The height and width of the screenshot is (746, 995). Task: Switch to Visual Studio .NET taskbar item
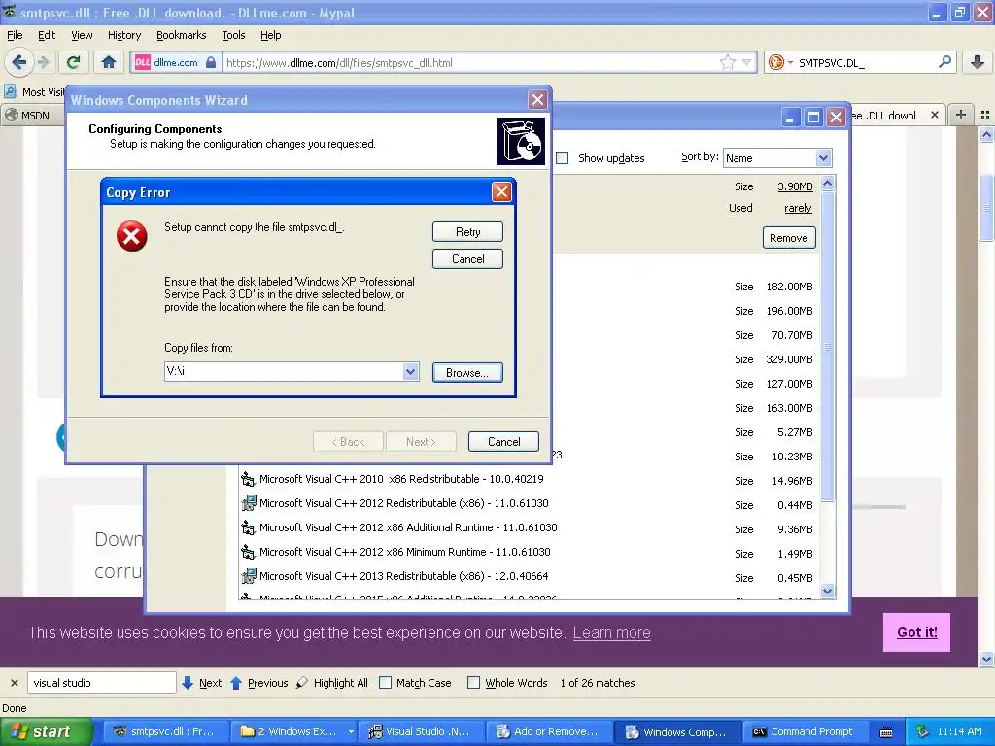click(x=422, y=731)
